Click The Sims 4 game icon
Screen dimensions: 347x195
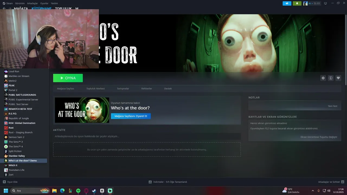tap(6, 147)
